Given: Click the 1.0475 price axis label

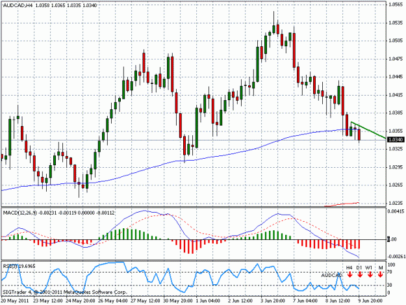Looking at the screenshot, I should (x=396, y=59).
